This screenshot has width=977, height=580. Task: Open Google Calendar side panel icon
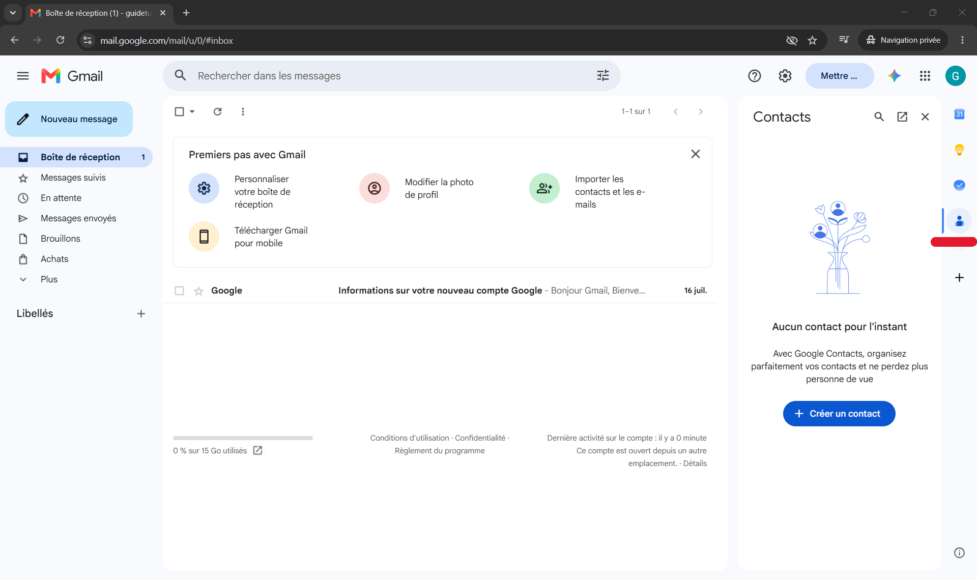959,114
